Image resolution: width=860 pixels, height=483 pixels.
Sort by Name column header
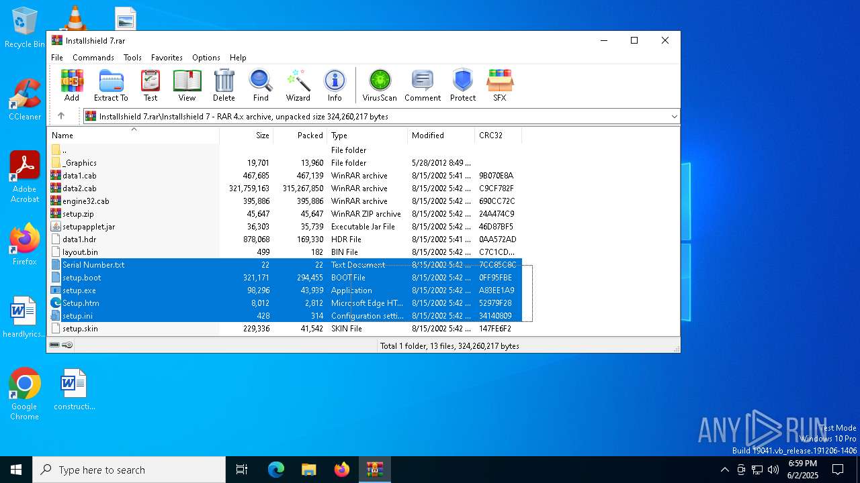(133, 136)
